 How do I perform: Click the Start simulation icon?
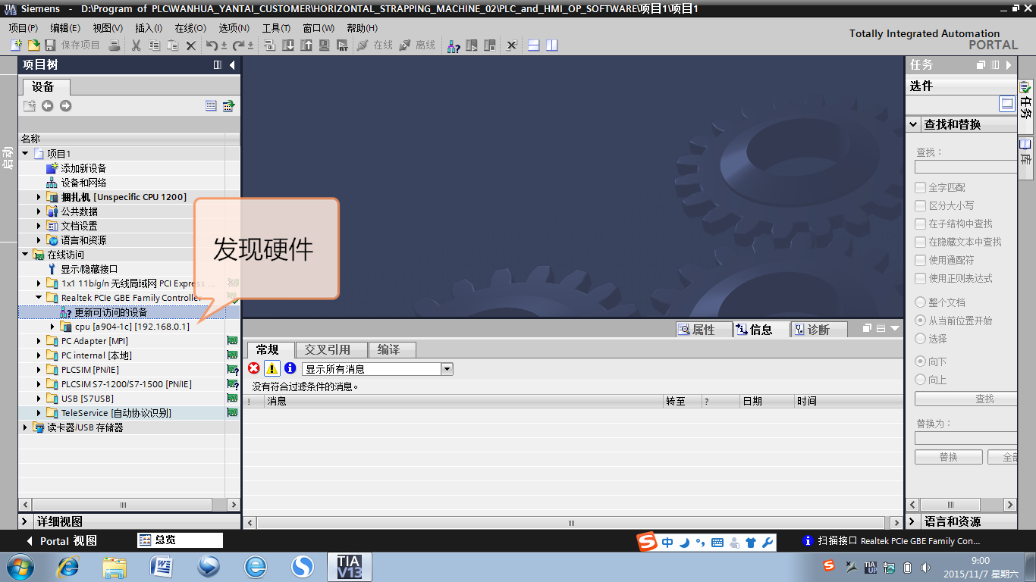[325, 45]
